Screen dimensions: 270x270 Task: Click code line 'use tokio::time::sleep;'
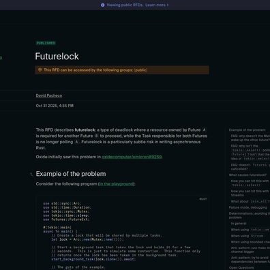point(66,215)
